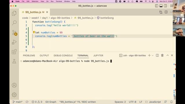
Task: Open the Selection menu
Action: coord(35,1)
